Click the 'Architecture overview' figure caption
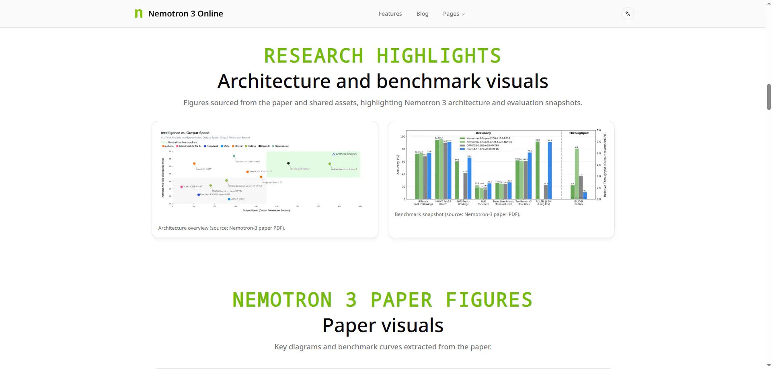 point(222,228)
